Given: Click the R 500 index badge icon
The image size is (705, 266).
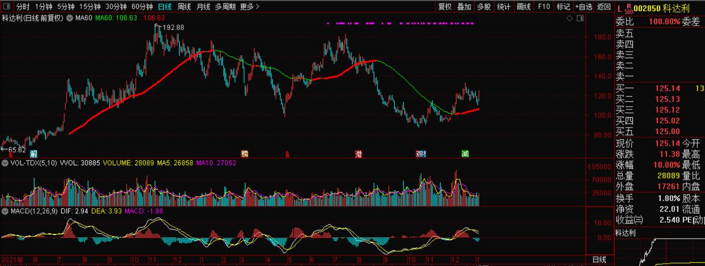Looking at the screenshot, I should [629, 8].
